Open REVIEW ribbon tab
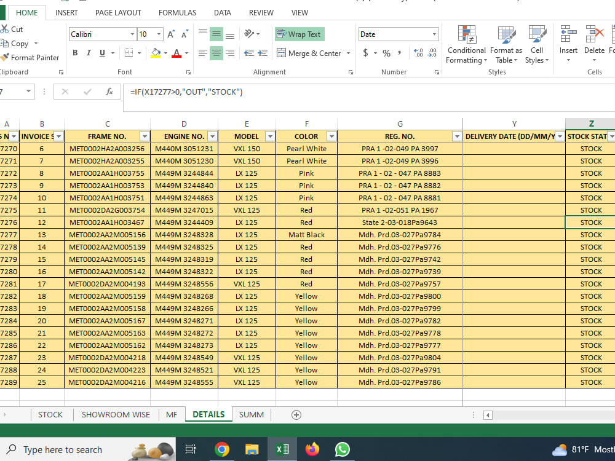Screen dimensions: 615x461 261,12
